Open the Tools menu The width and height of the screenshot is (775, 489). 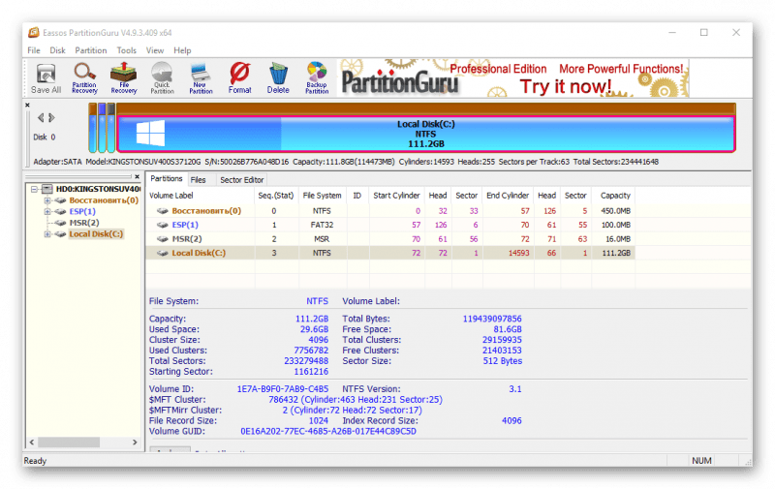point(126,50)
